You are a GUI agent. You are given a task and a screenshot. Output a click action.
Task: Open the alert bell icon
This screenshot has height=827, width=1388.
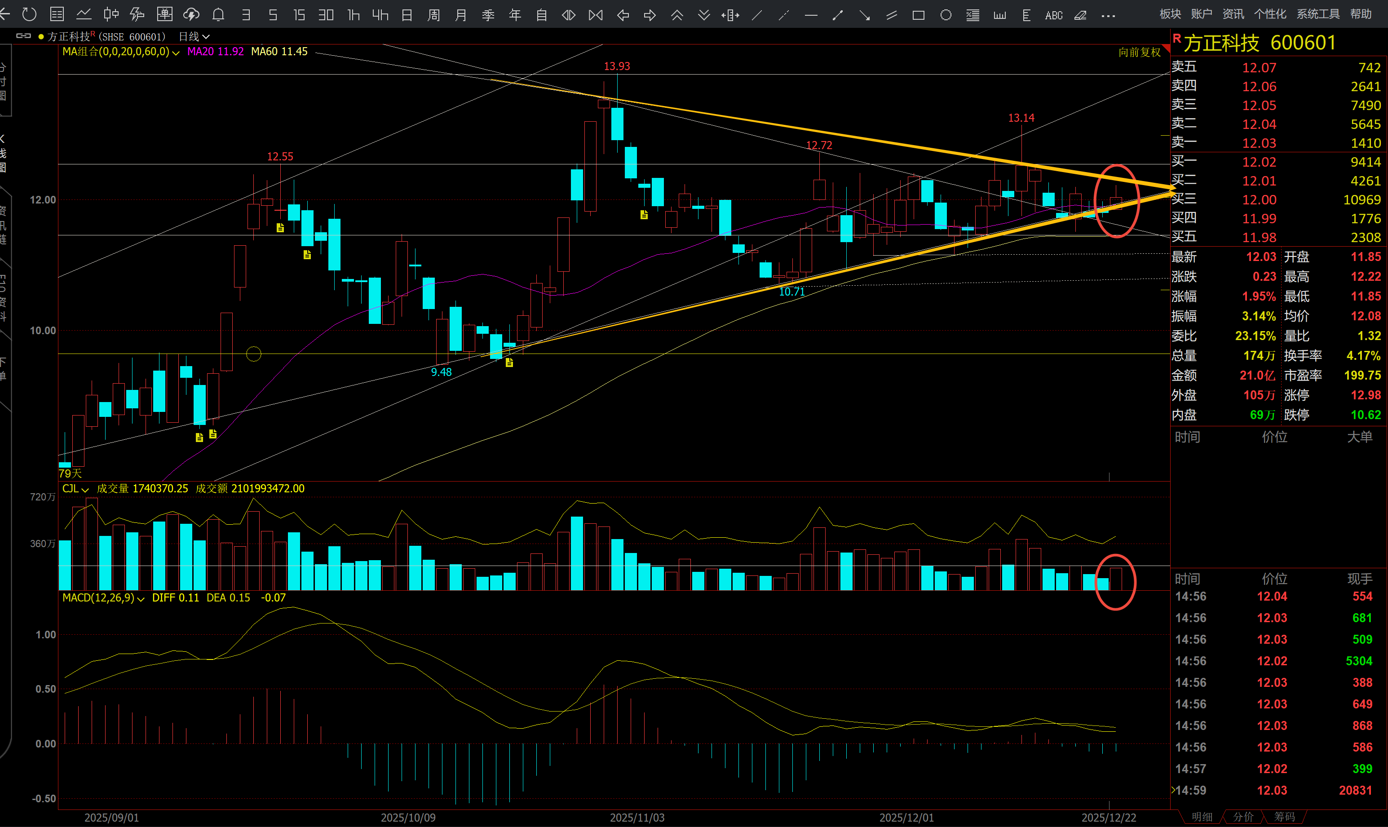(218, 15)
